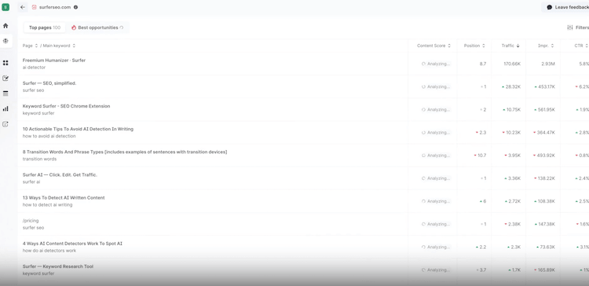Open Surfer AI — Click. Edit. Get Traffic.

[x=60, y=174]
